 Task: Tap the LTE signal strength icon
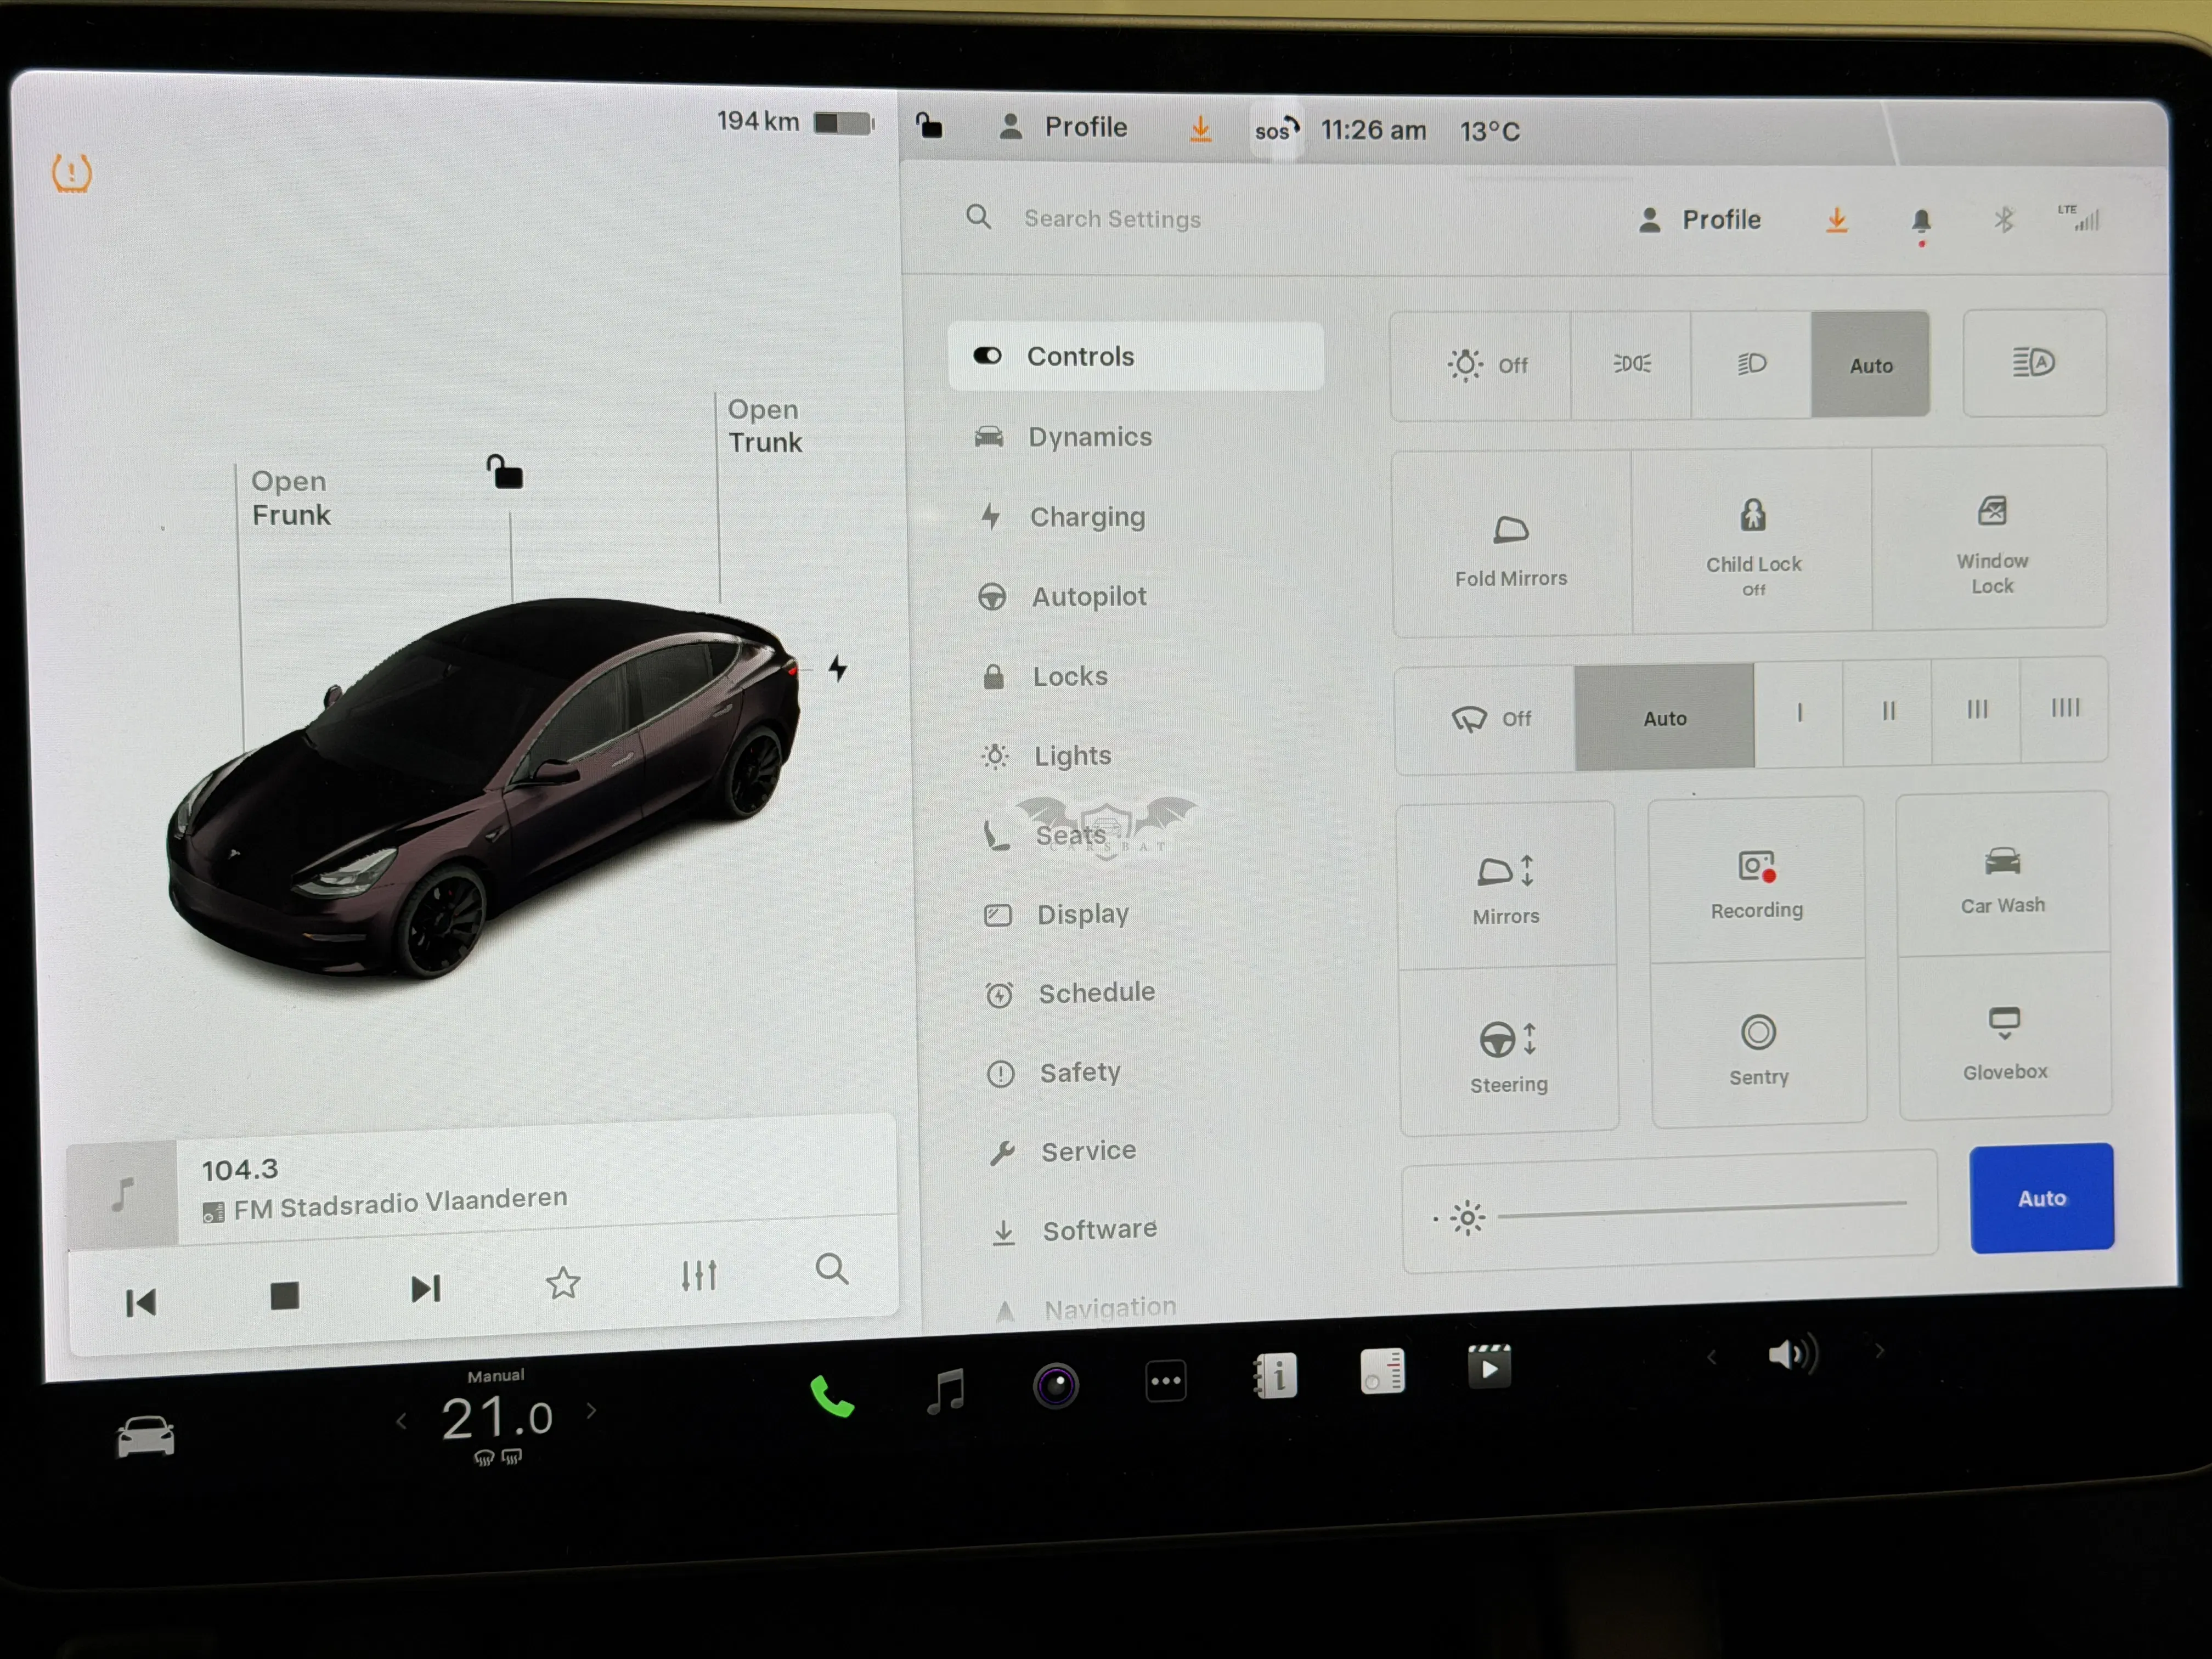[2079, 217]
